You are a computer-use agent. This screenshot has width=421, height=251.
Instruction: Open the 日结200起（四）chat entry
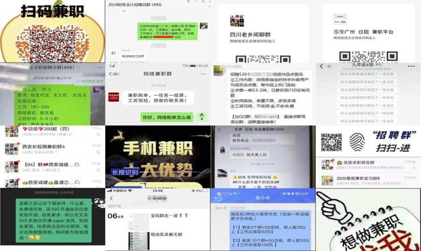pyautogui.click(x=53, y=132)
